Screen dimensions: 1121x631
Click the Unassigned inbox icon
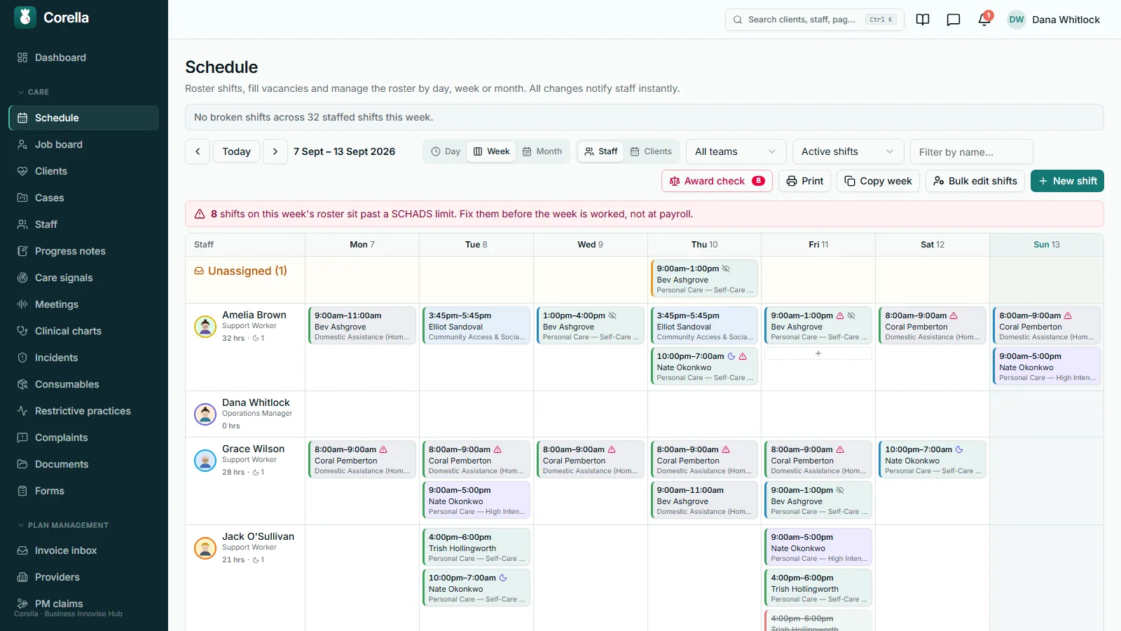click(x=199, y=271)
